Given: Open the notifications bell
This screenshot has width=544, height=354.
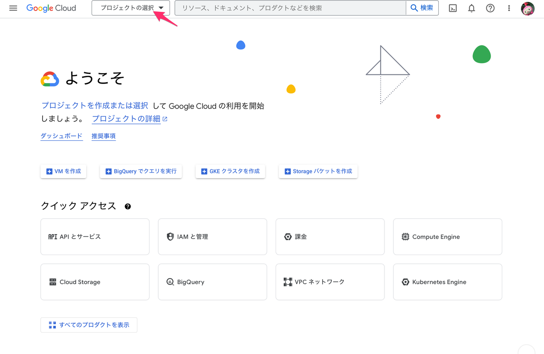Looking at the screenshot, I should 471,8.
